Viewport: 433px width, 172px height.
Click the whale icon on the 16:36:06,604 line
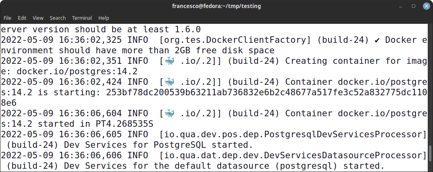pyautogui.click(x=170, y=113)
